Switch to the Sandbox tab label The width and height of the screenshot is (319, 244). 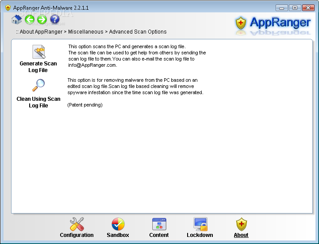(x=118, y=235)
